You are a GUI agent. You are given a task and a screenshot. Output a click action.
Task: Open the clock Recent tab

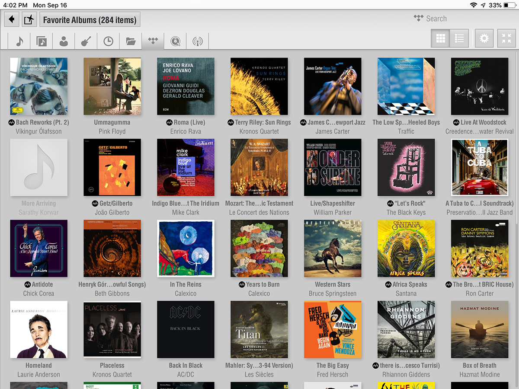[x=108, y=41]
